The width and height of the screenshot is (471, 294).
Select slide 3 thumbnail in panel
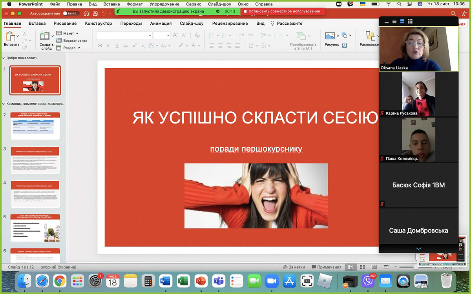pyautogui.click(x=35, y=160)
